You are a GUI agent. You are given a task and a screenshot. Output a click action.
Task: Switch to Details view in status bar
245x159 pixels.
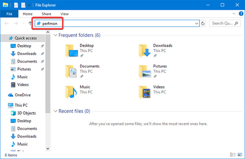[233, 155]
